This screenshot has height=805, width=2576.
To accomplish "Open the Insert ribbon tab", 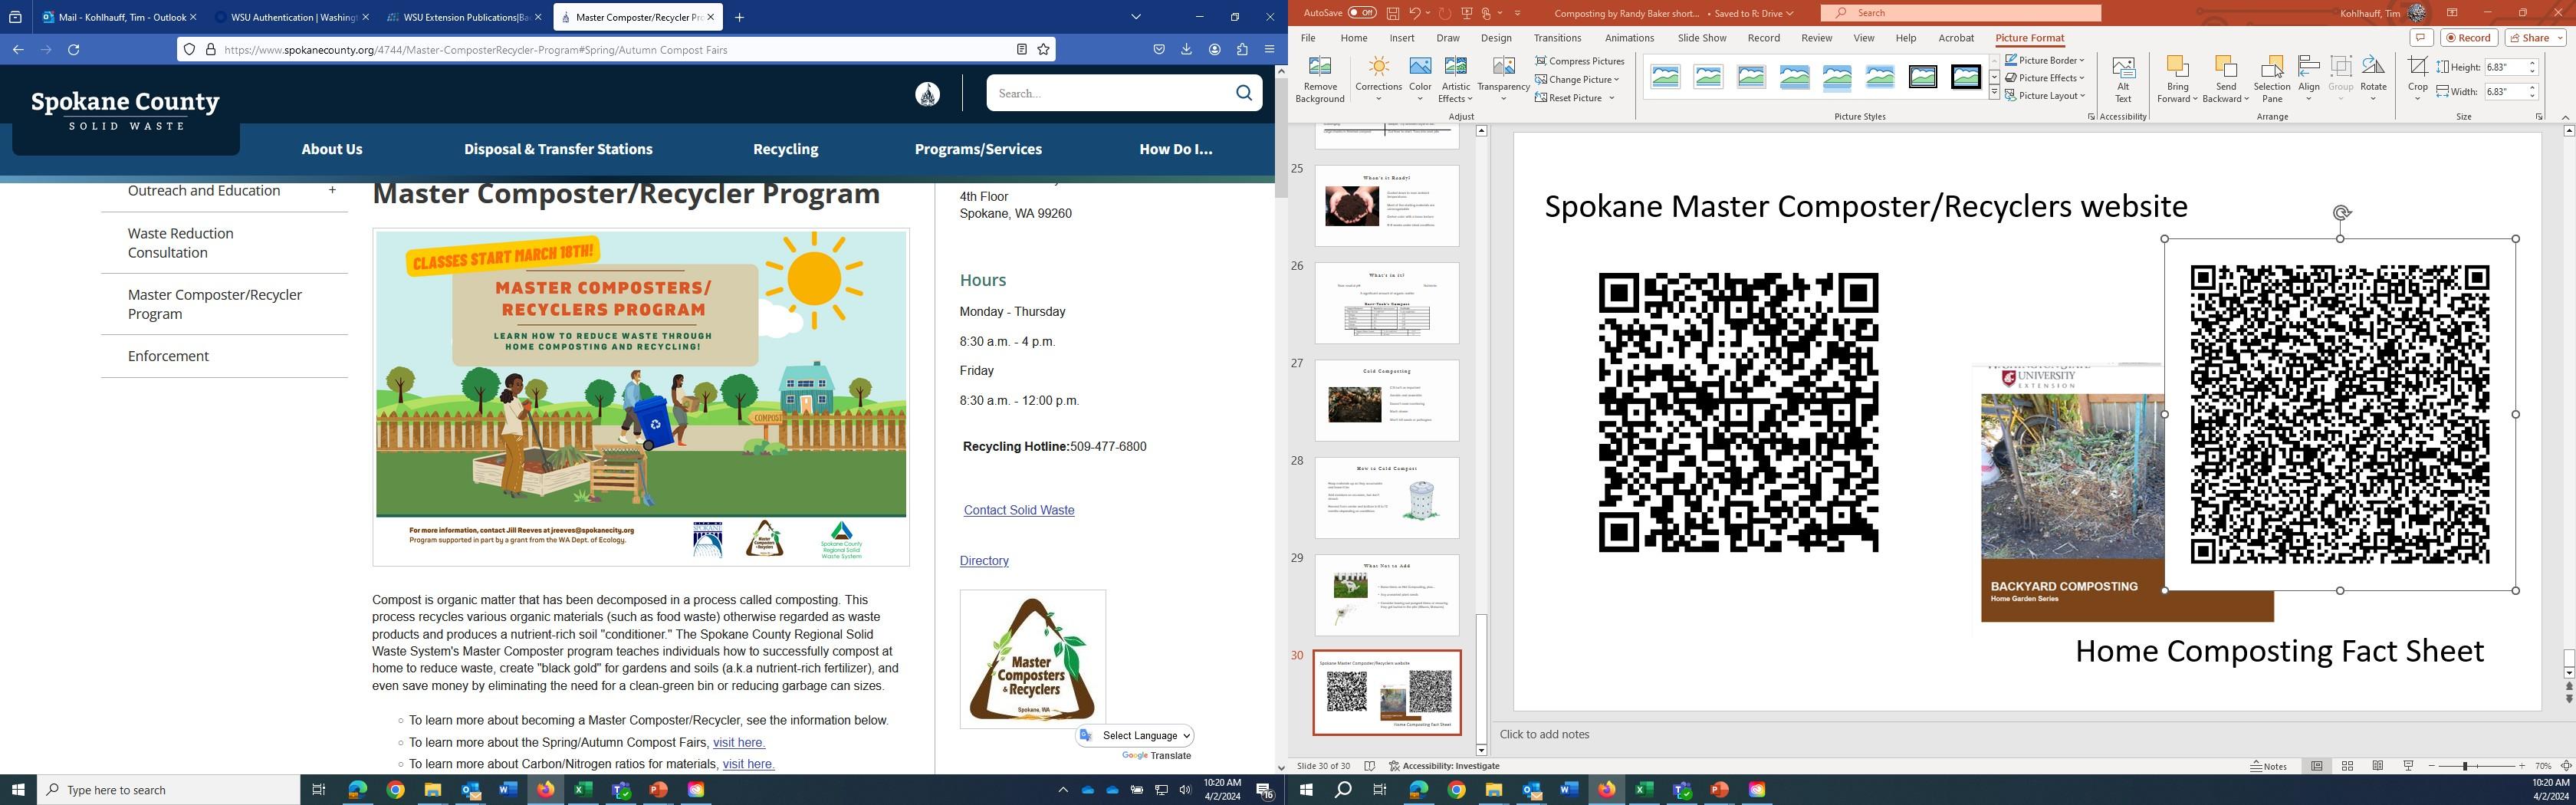I will [1401, 38].
